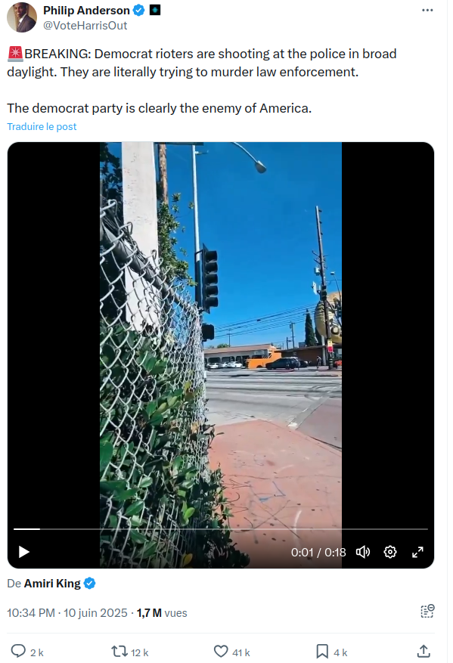Bookmark the post with the bookmark icon
This screenshot has height=663, width=453.
(322, 651)
